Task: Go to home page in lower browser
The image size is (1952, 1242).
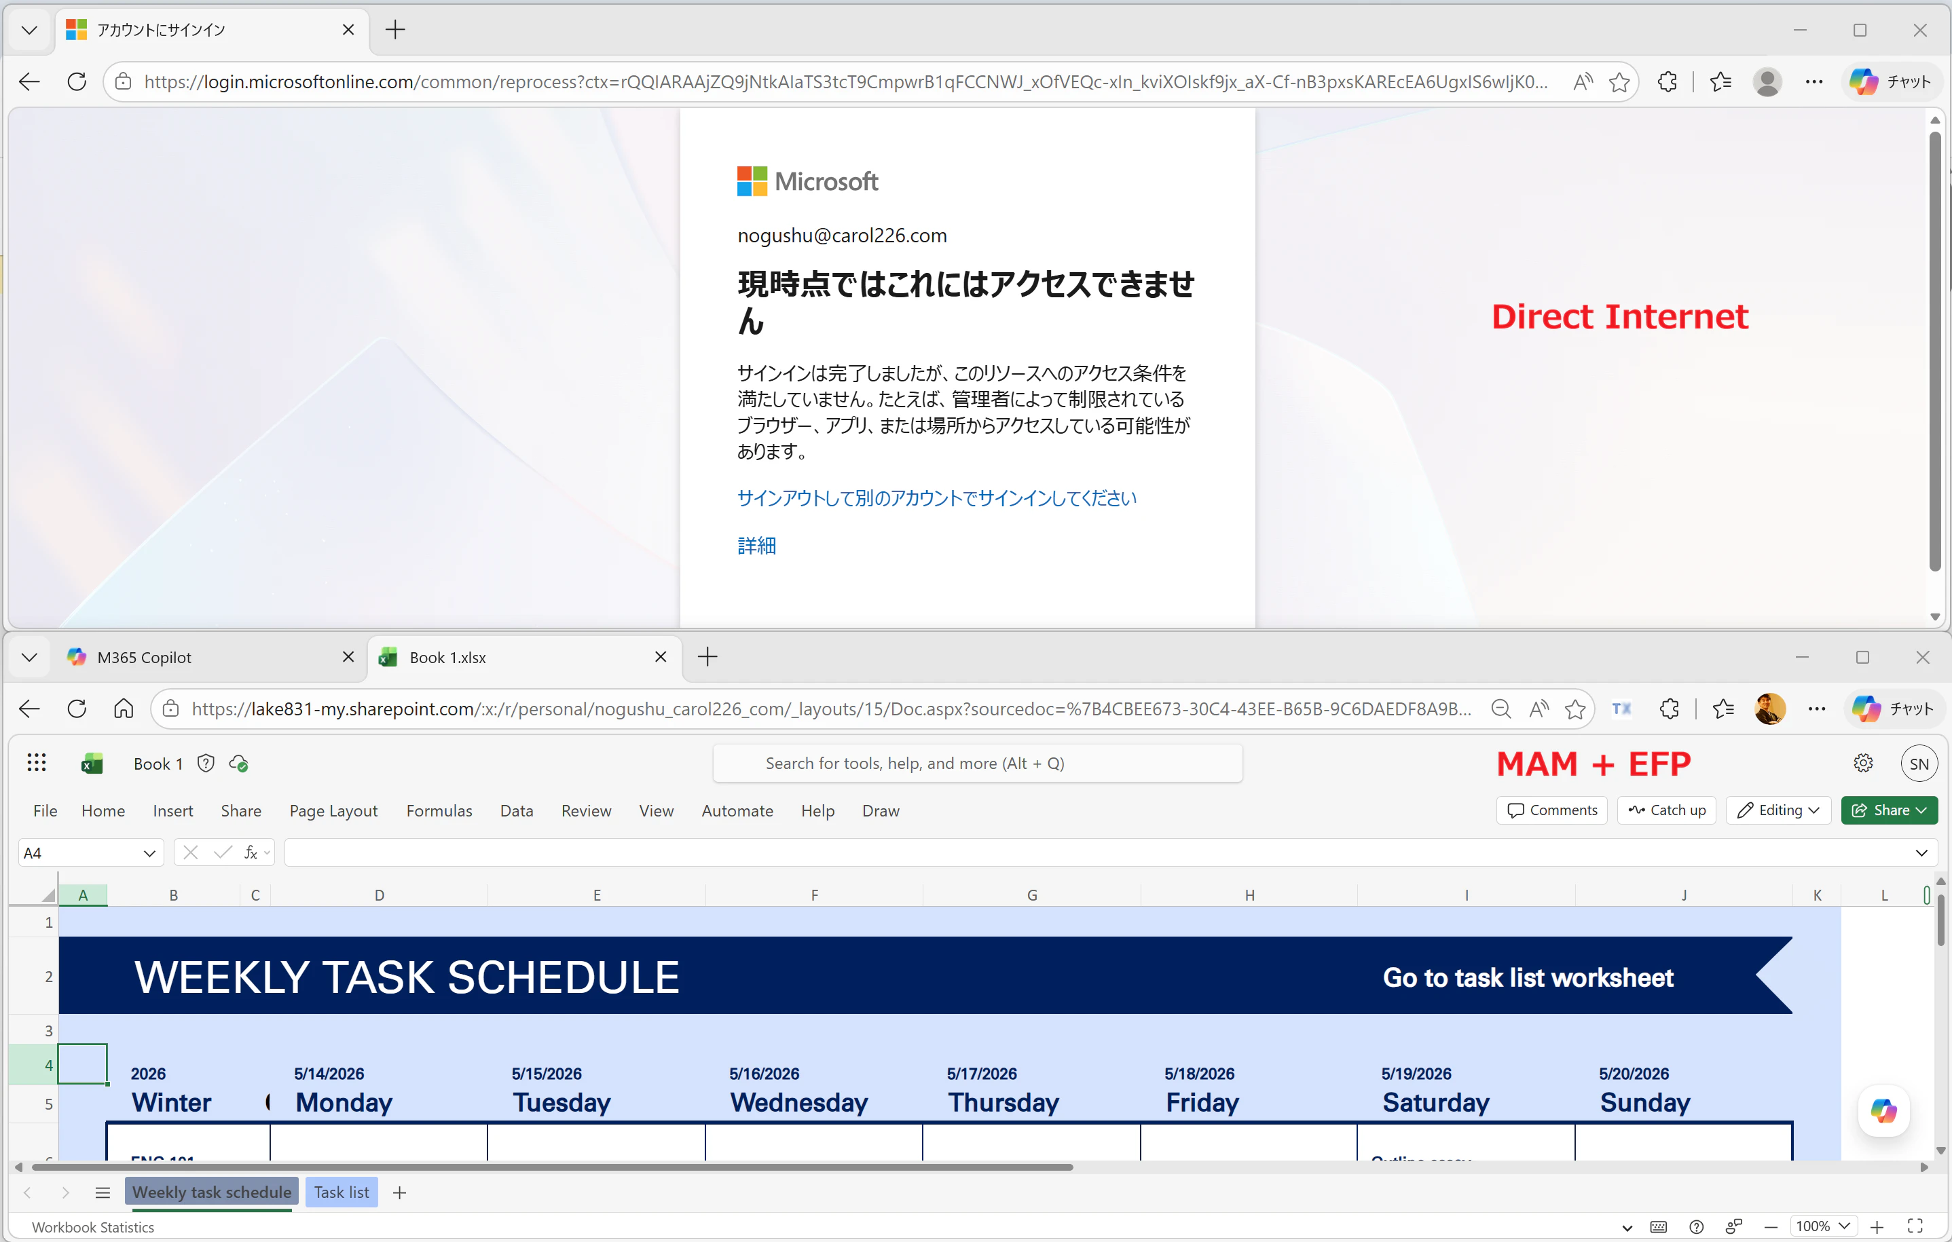Action: pos(123,709)
